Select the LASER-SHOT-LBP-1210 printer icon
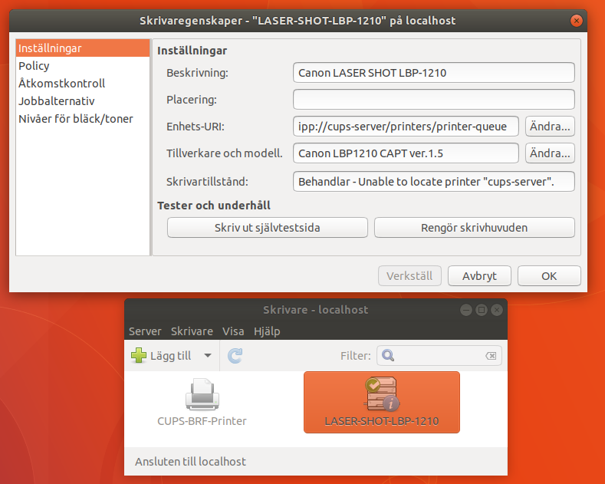 click(x=382, y=393)
